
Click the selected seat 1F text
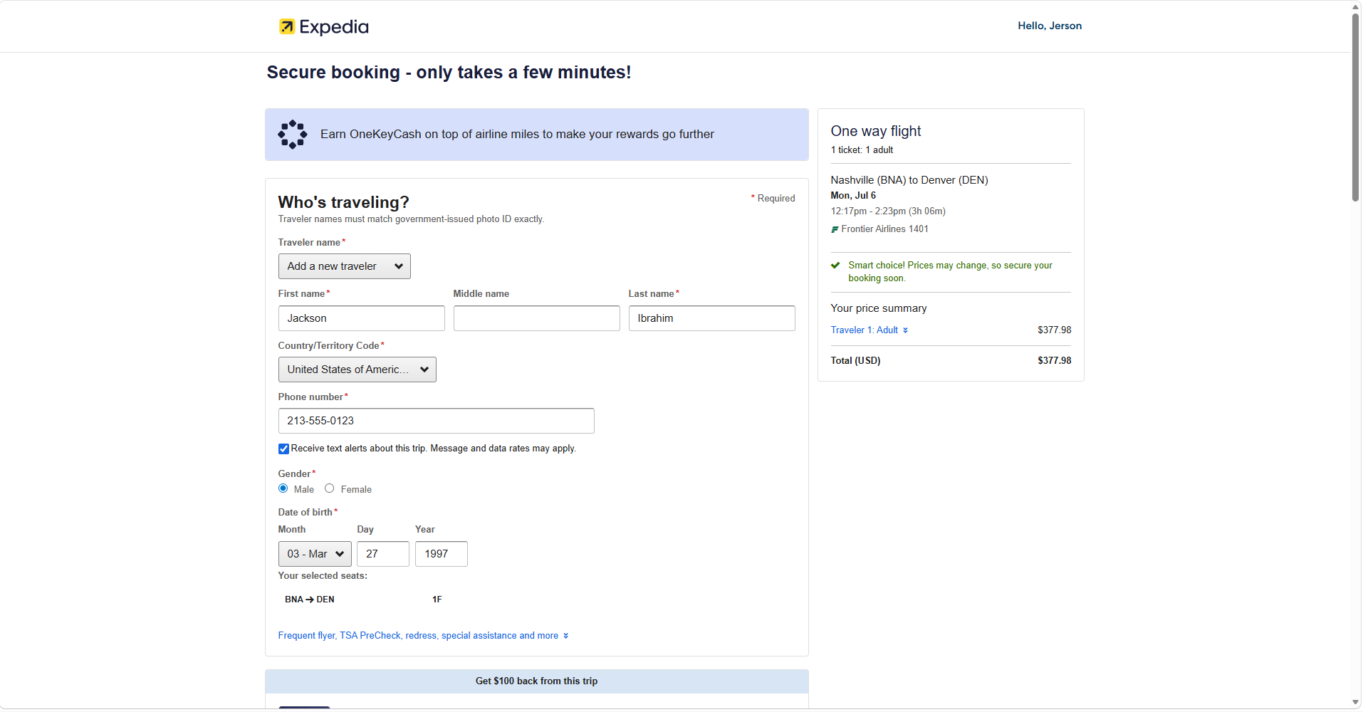[437, 600]
